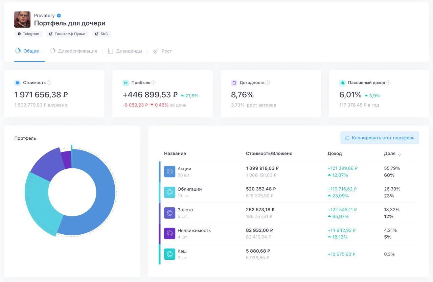Switch to the Общее tab
433x282 pixels.
27,51
